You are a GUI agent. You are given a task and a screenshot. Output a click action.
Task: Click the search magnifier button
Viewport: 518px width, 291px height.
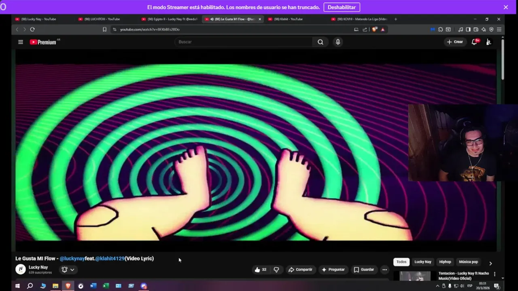[320, 42]
